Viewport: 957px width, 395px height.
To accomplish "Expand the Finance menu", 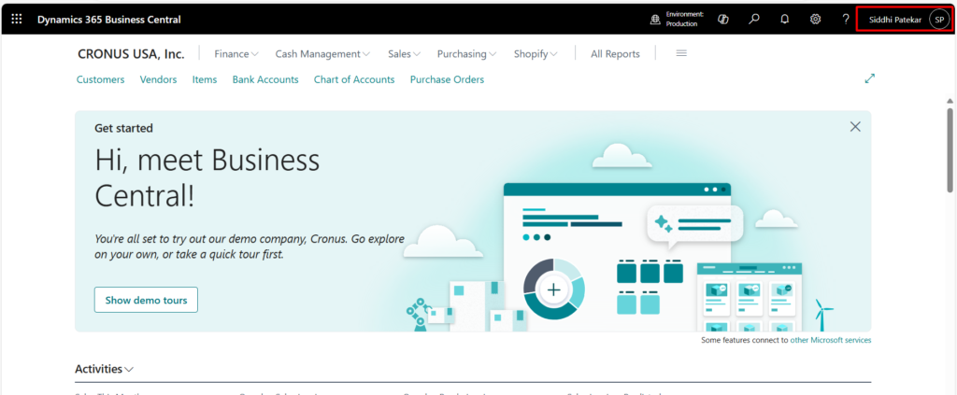I will click(236, 53).
